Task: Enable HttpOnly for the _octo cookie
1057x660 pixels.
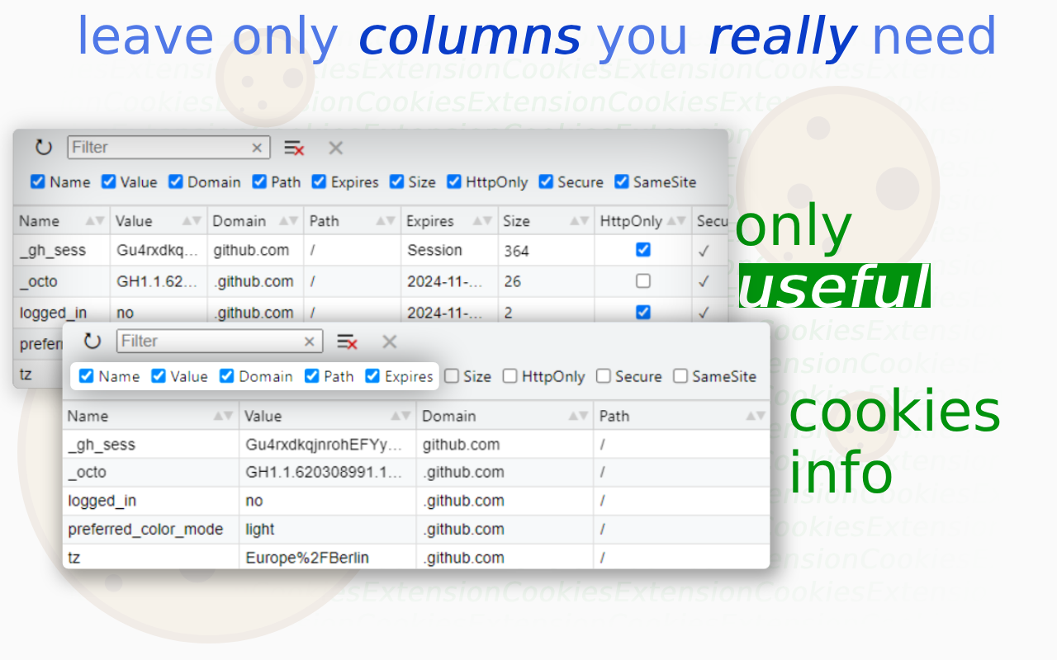Action: [642, 280]
